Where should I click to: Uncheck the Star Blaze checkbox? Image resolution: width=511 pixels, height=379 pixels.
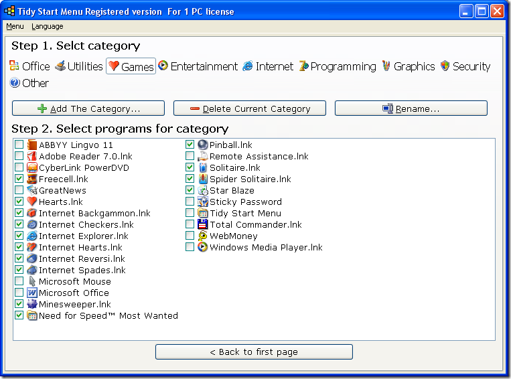190,190
